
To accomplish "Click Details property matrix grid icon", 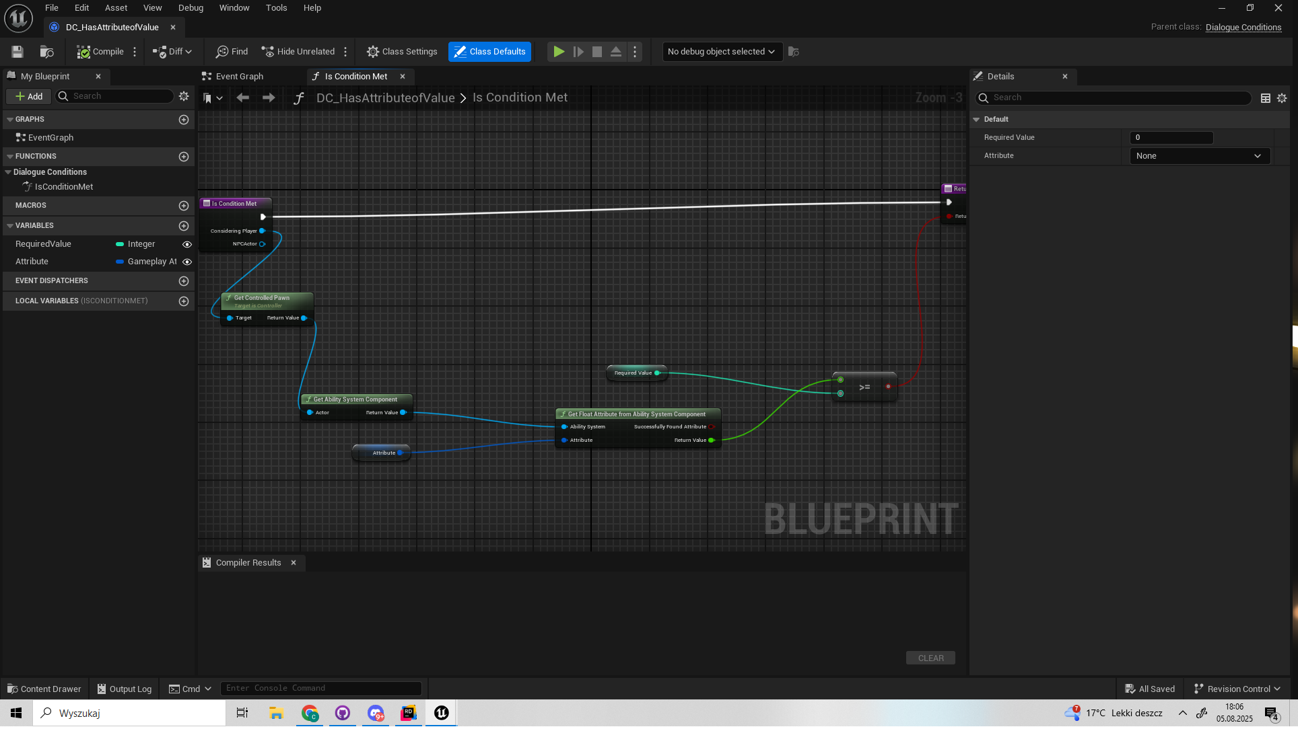I will point(1266,98).
